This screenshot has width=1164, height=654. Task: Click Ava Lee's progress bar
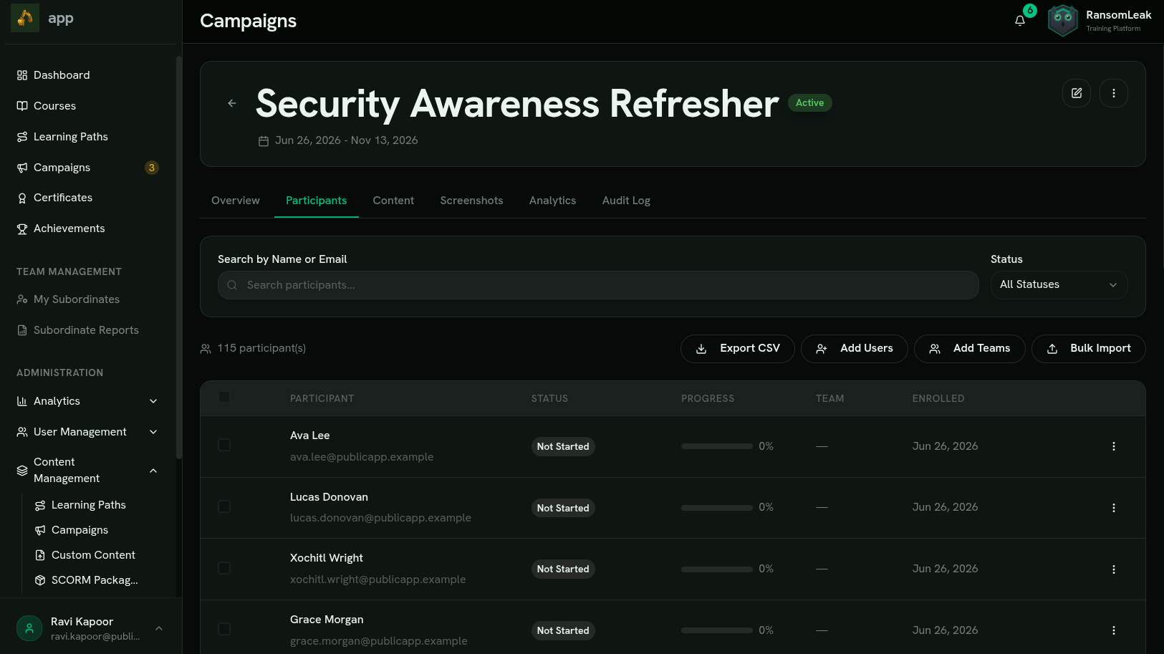[716, 446]
